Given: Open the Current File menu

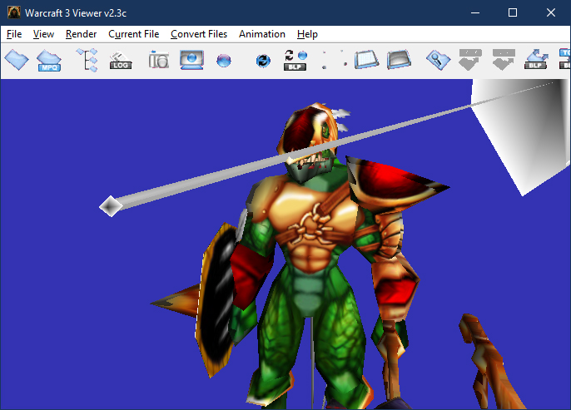Looking at the screenshot, I should click(134, 34).
